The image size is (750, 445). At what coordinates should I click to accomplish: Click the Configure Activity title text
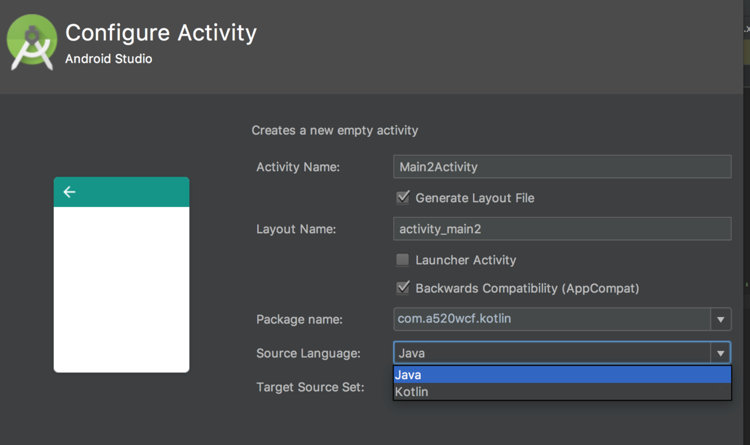click(x=161, y=33)
